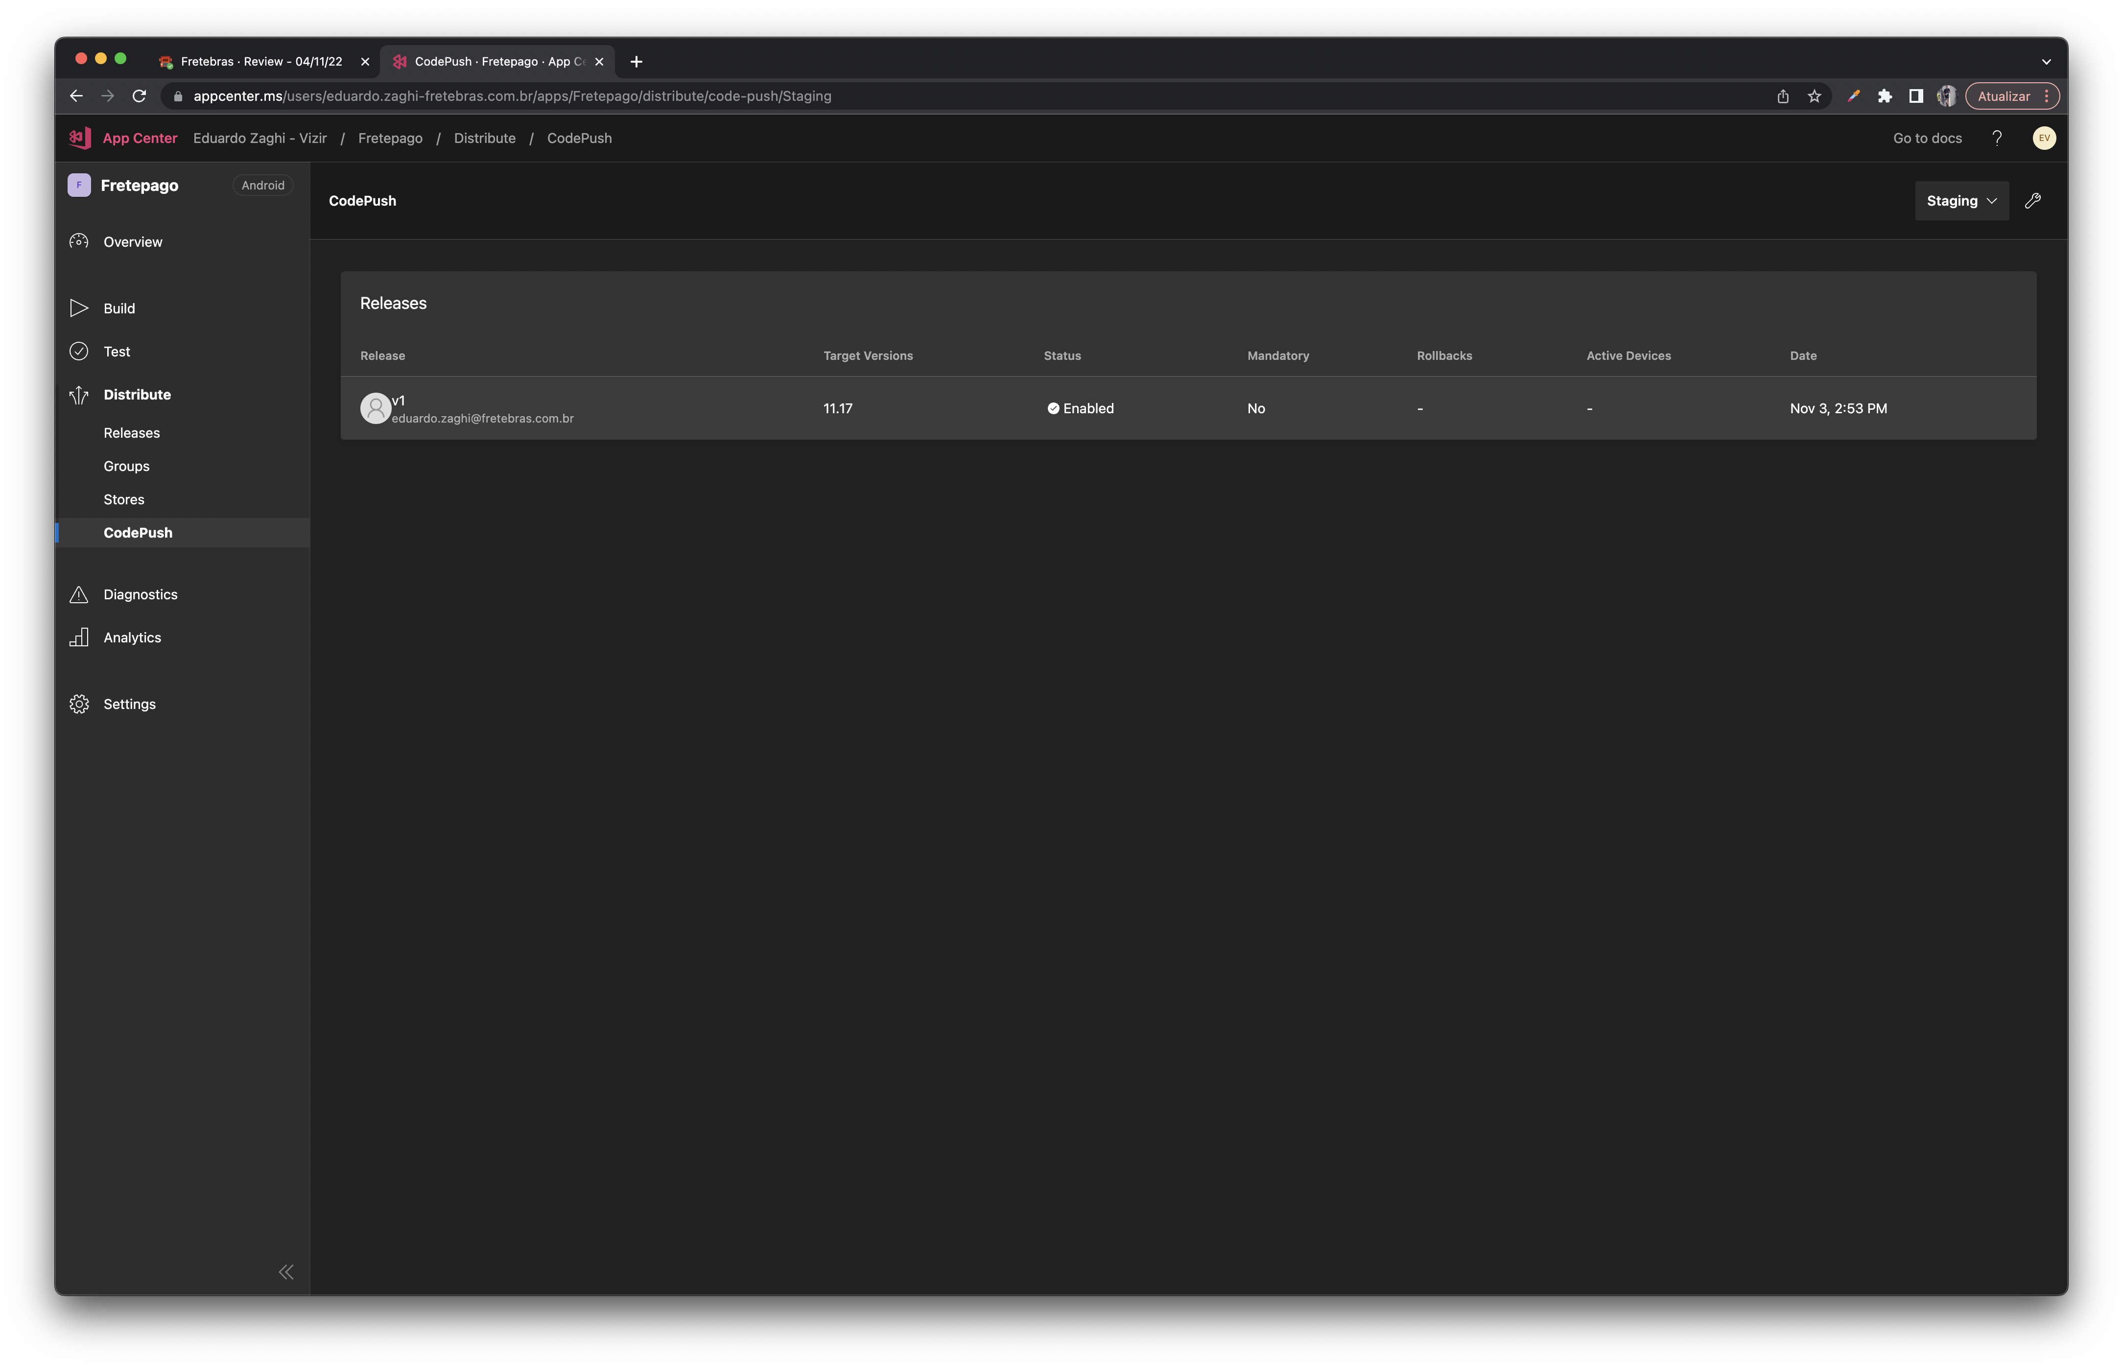Open the help question mark icon

click(1996, 138)
